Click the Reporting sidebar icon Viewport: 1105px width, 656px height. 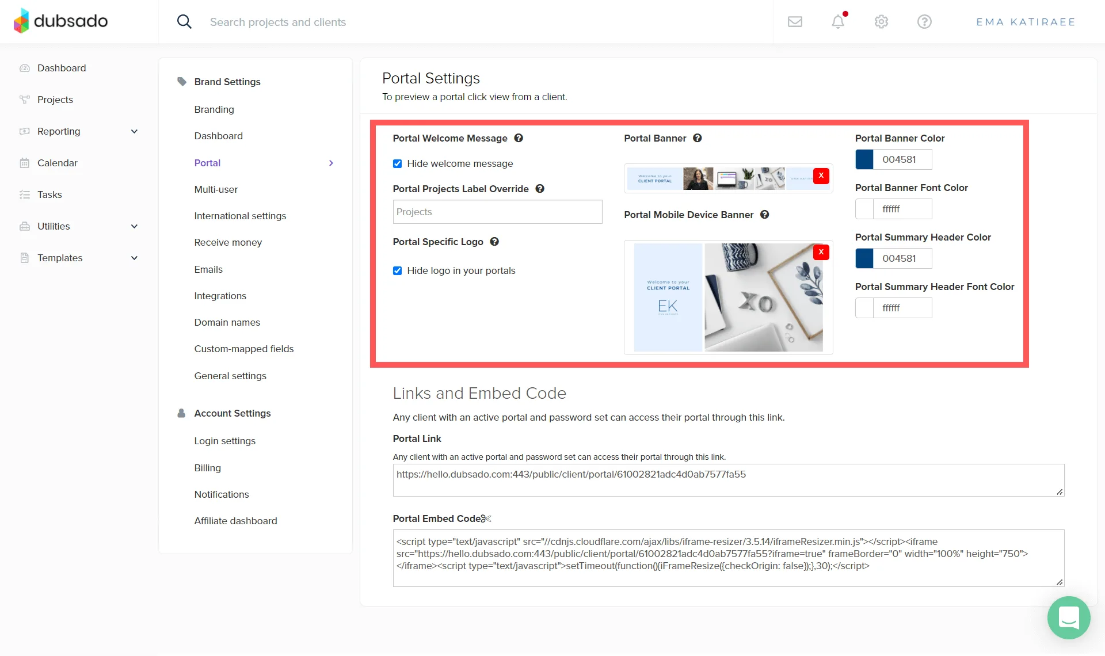[25, 131]
